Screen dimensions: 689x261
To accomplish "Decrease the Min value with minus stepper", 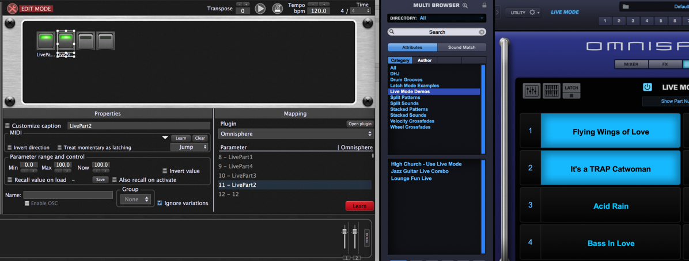I will [25, 171].
